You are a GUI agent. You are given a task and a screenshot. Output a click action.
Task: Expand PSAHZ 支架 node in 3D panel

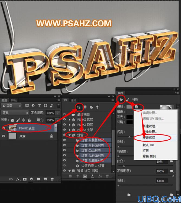(70, 130)
